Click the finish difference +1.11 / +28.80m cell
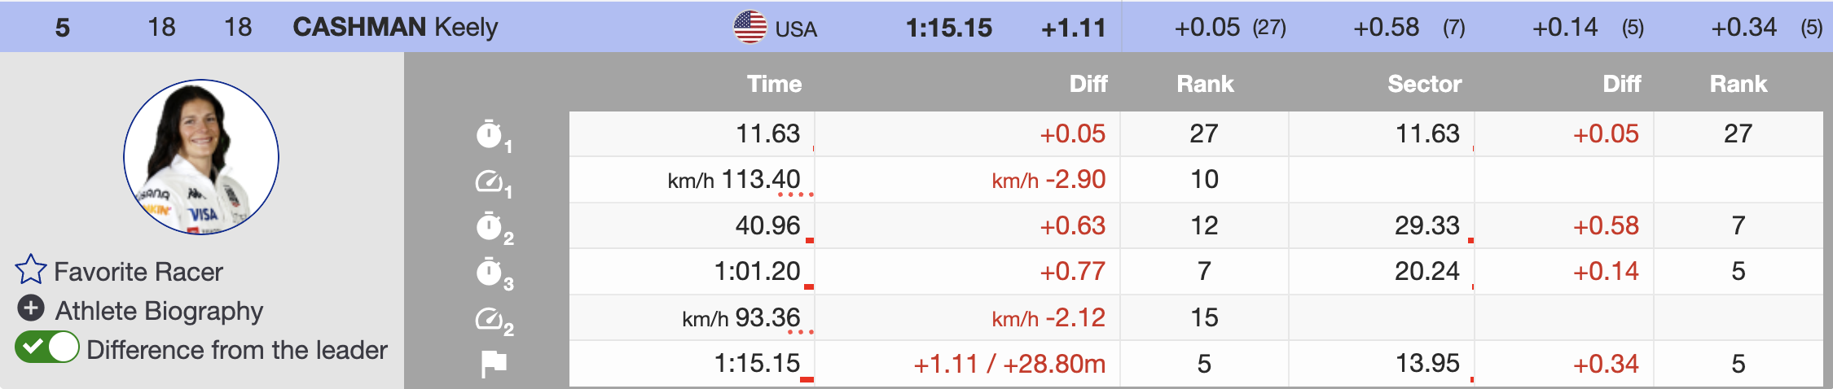The height and width of the screenshot is (389, 1833). (x=1009, y=364)
